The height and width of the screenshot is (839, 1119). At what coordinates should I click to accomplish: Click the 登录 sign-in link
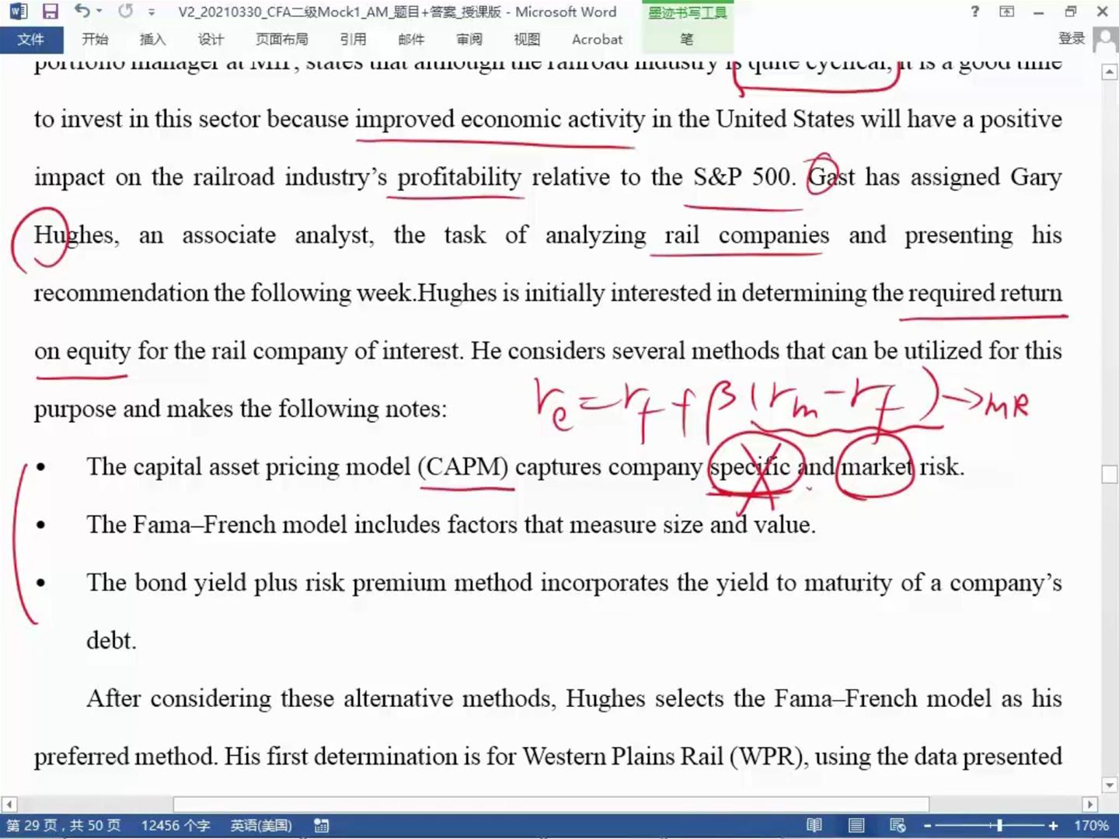coord(1072,39)
